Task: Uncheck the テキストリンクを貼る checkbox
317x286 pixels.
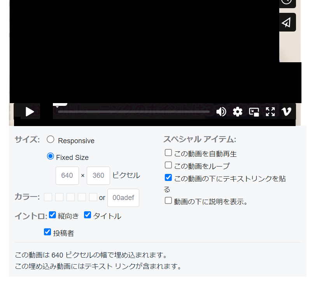Action: [x=168, y=177]
